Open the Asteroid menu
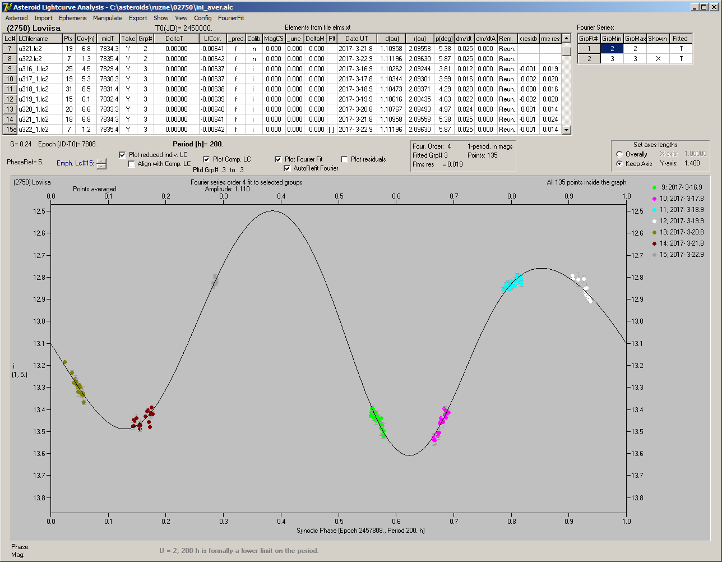The image size is (722, 562). (x=16, y=18)
